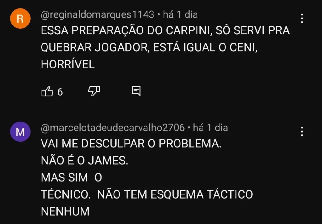Viewport: 322px width, 224px height.
Task: Tap the line 'NÃO É O JAMES.'
Action: pos(84,161)
